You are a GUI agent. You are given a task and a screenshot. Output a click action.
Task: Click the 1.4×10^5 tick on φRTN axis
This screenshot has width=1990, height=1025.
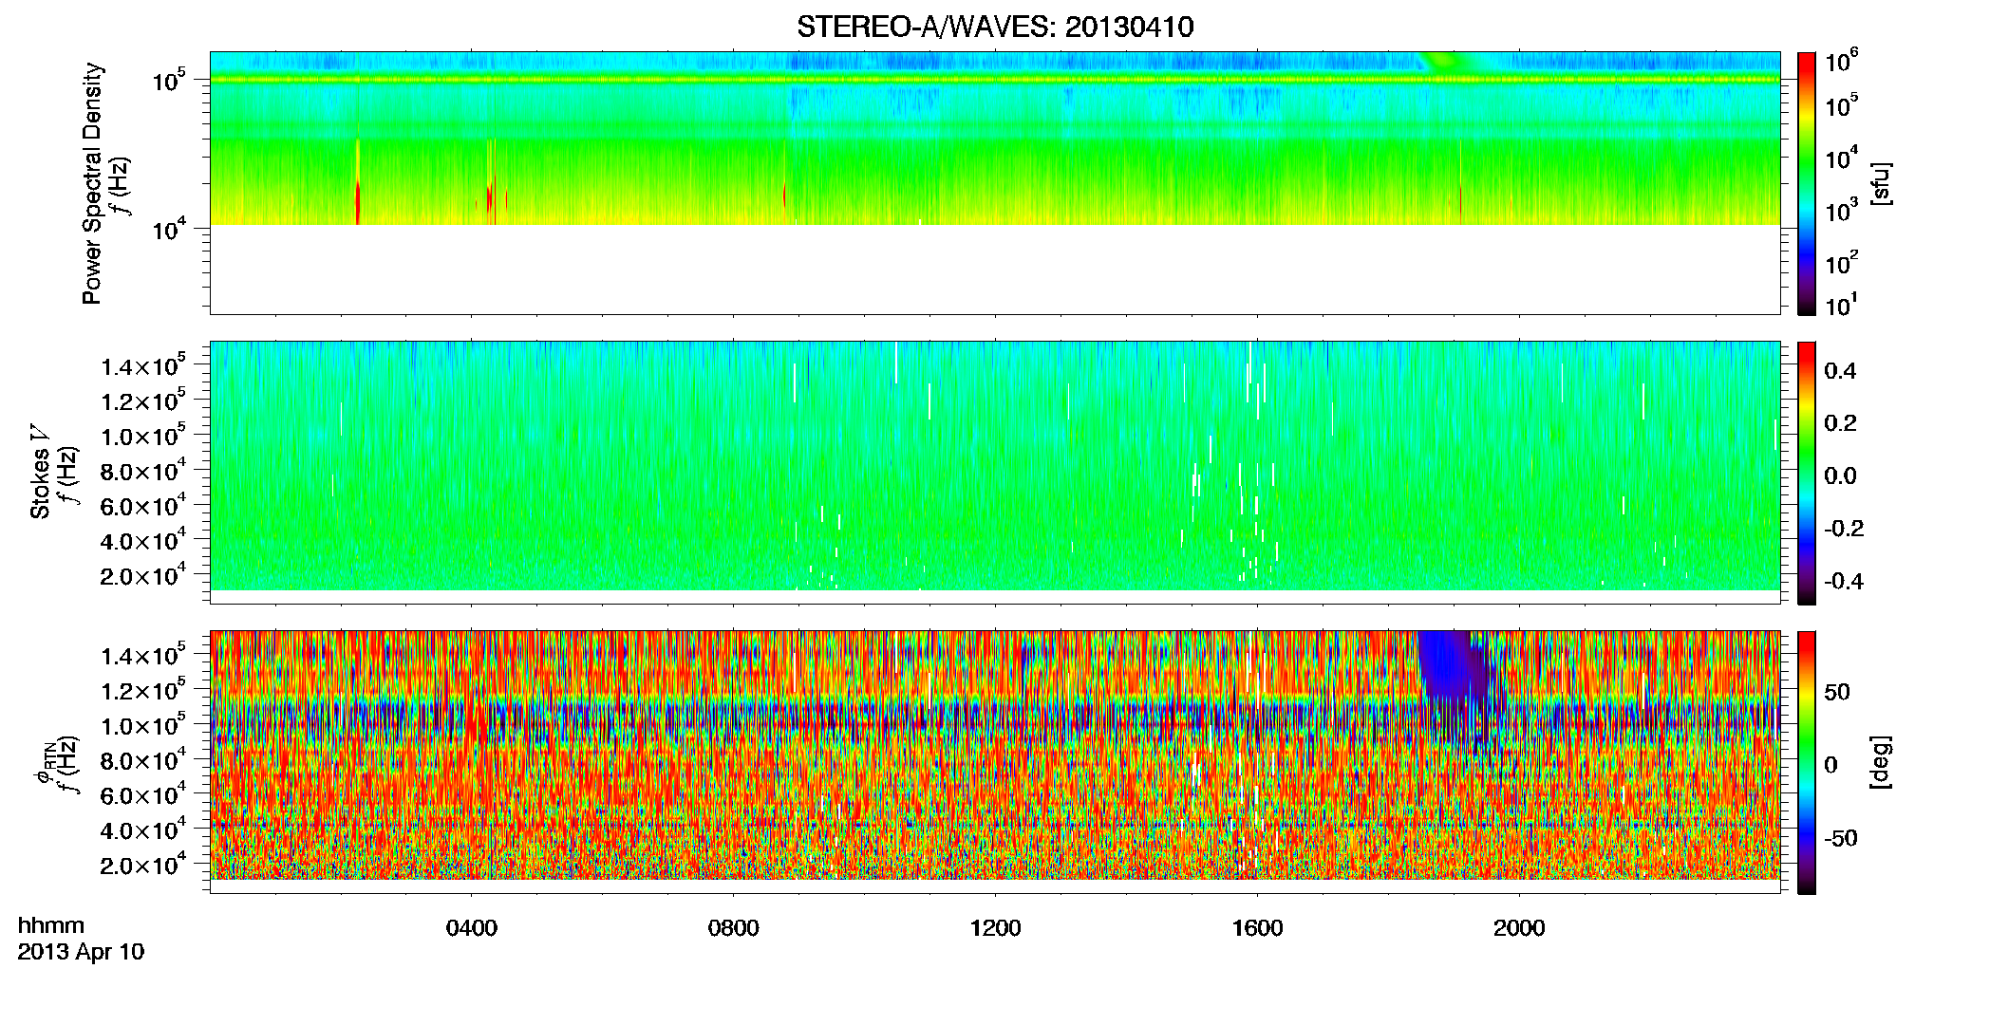[x=143, y=655]
